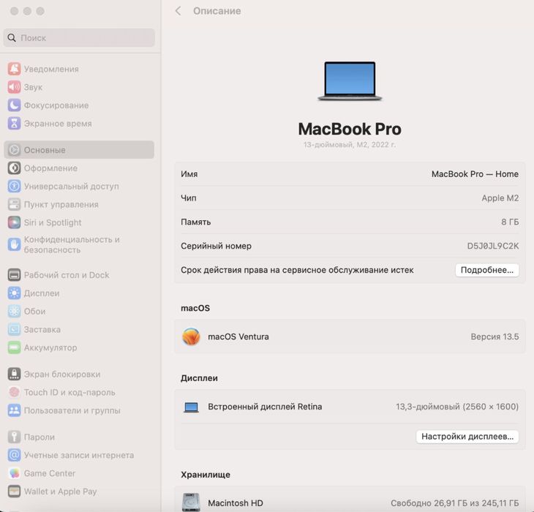Open the Wallet и Apple Pay icon
This screenshot has width=534, height=512.
click(x=14, y=492)
